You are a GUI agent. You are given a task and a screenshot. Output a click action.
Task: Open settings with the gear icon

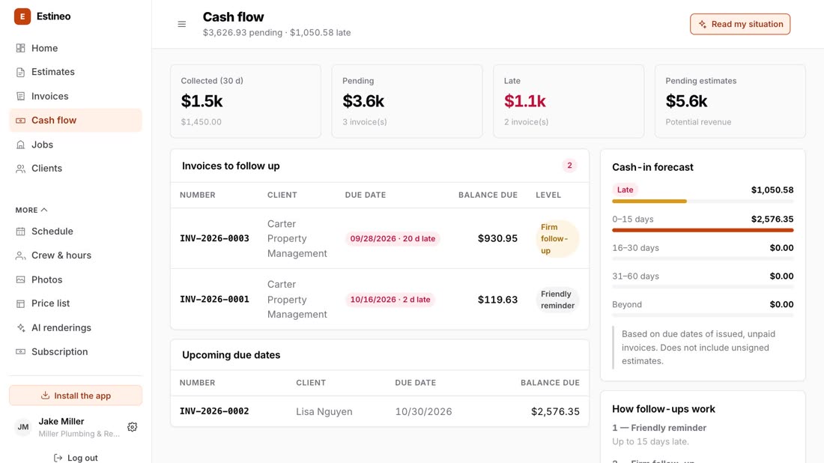tap(133, 427)
